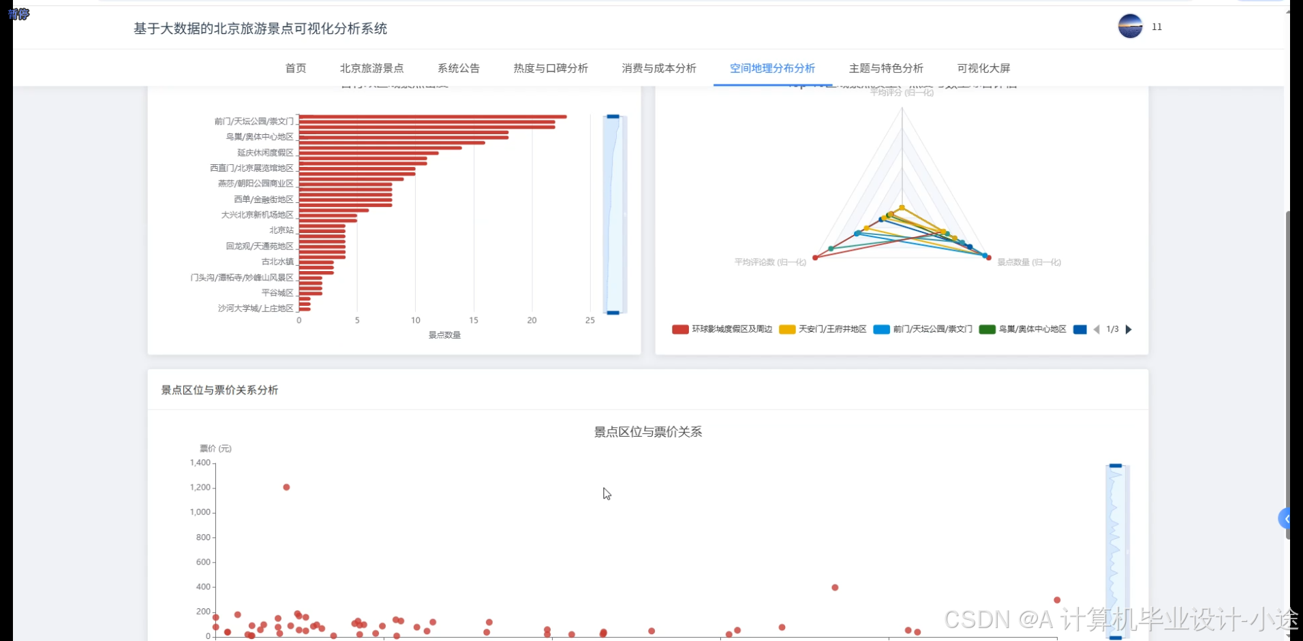Click scatter point near 400 元 ticket price
This screenshot has height=641, width=1303.
[835, 587]
